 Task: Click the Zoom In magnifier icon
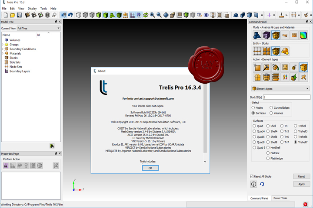click(152, 15)
